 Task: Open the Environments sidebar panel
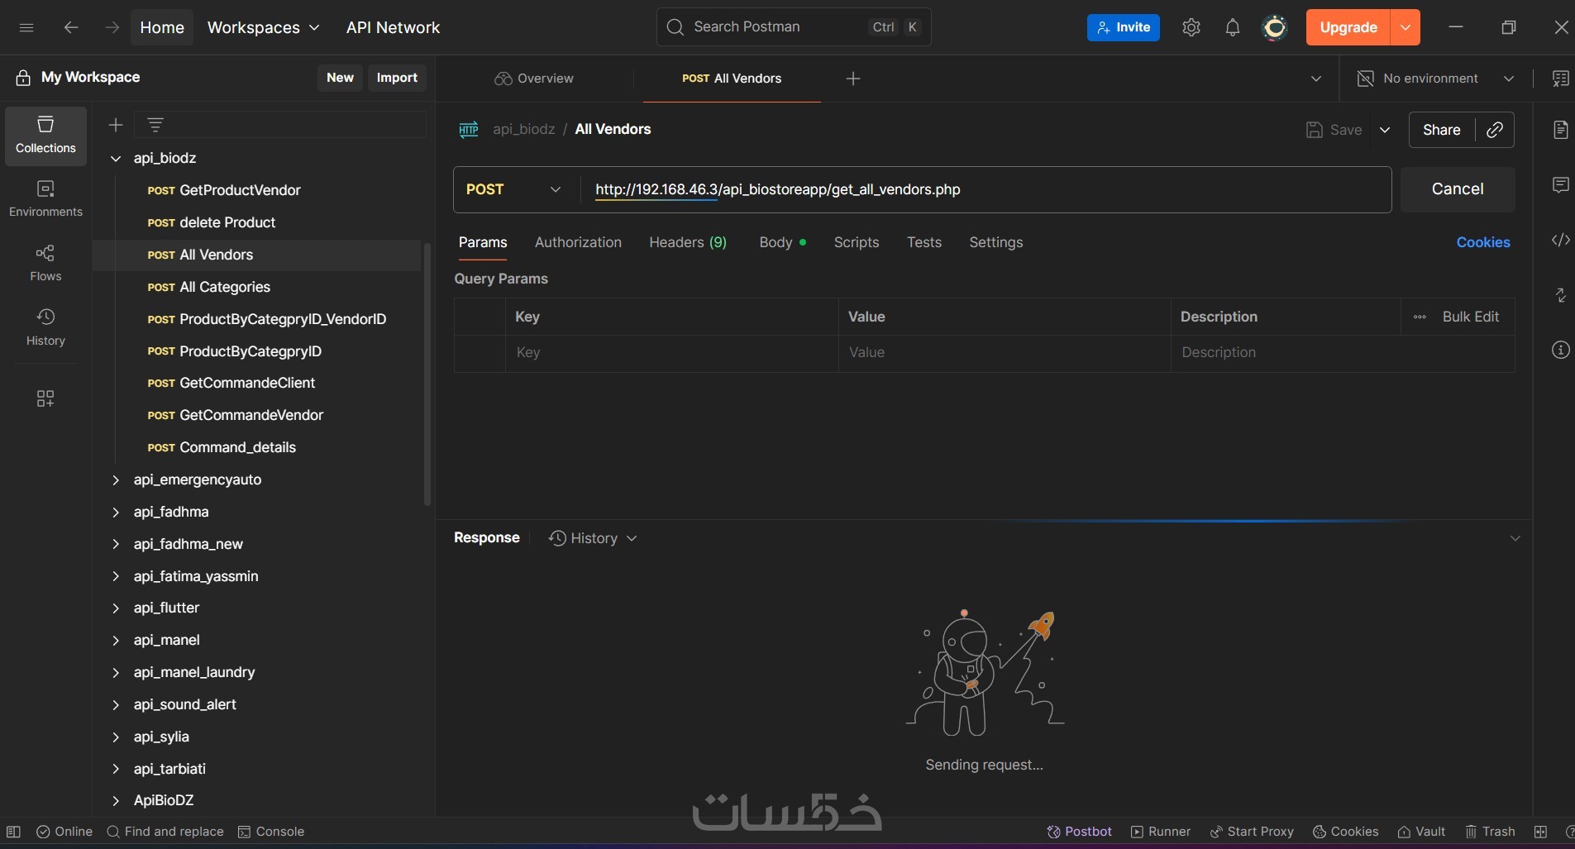[x=45, y=199]
